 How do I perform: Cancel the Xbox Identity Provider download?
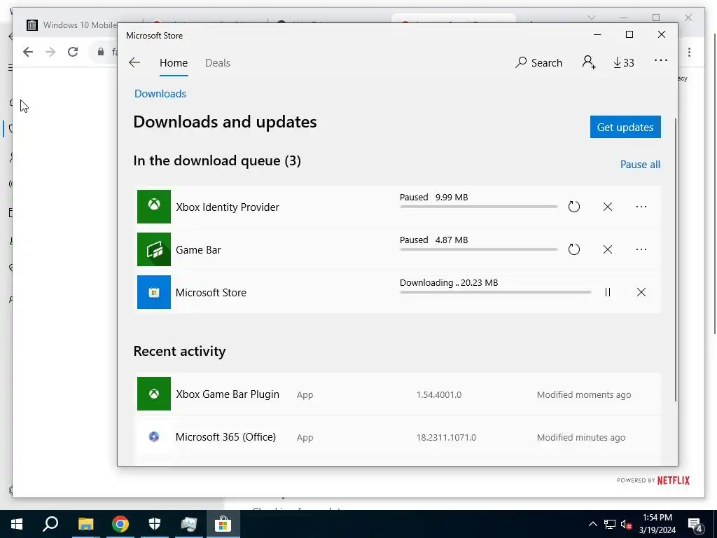(608, 207)
